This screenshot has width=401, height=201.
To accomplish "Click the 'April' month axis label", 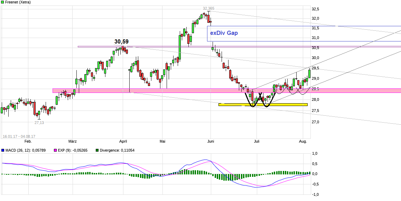I will click(x=123, y=141).
